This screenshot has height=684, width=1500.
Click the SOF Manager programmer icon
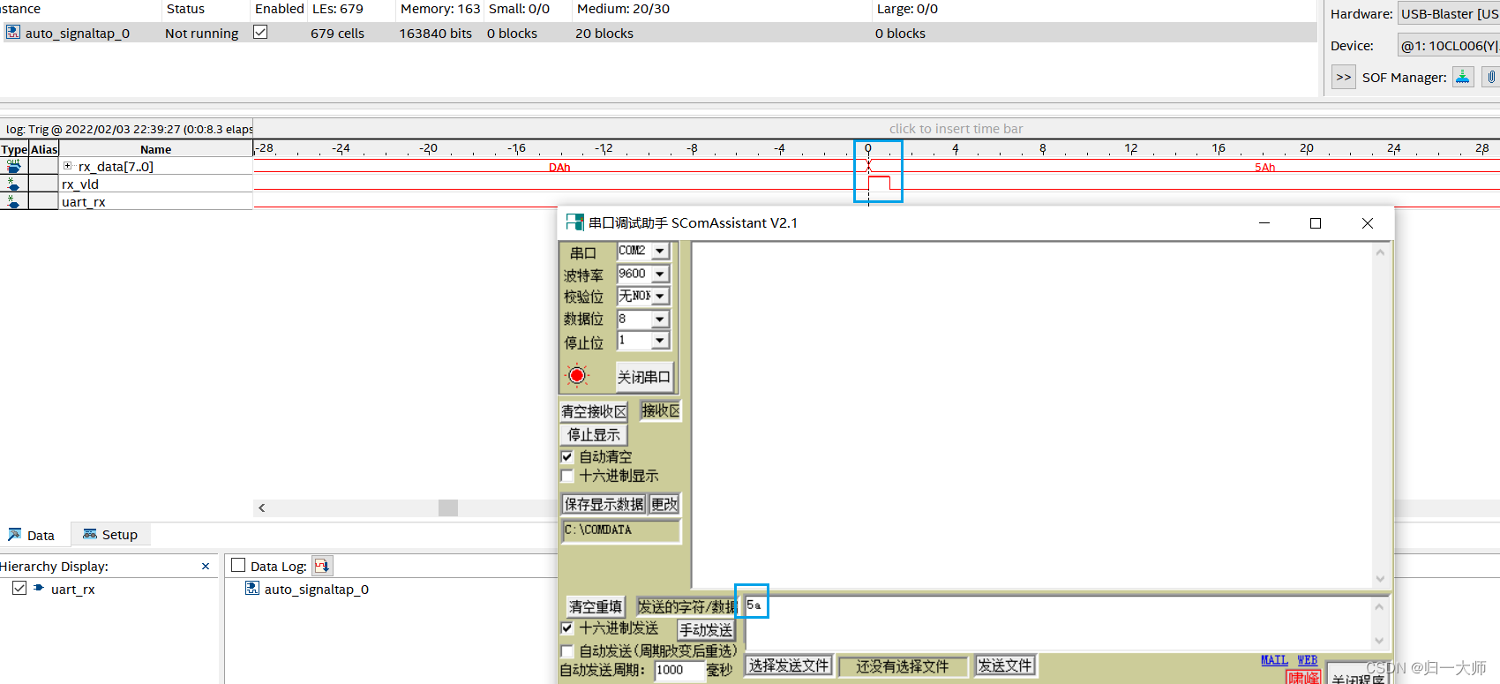click(1462, 77)
